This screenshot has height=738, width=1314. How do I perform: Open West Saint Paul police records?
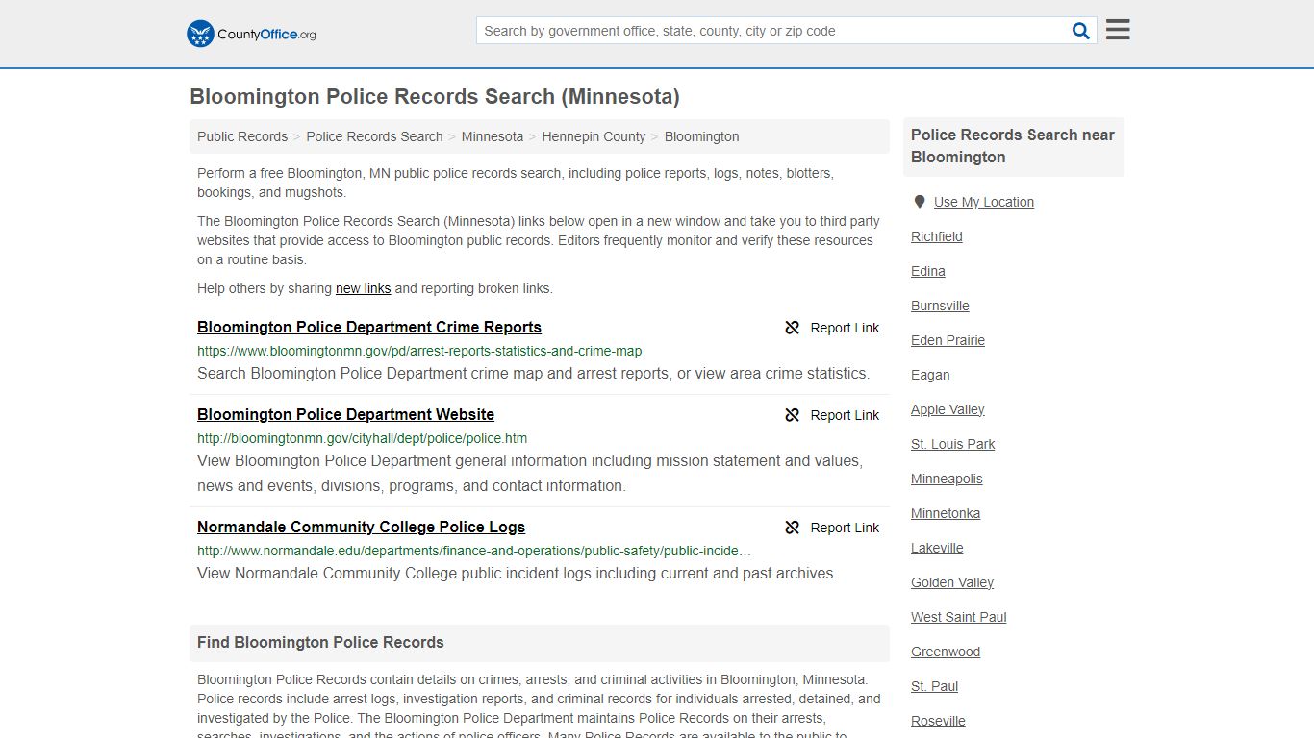pos(959,617)
